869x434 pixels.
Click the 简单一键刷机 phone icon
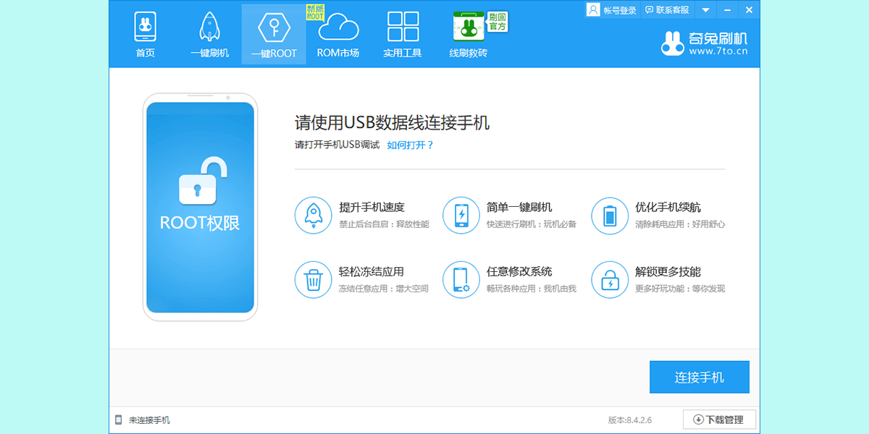click(x=461, y=216)
